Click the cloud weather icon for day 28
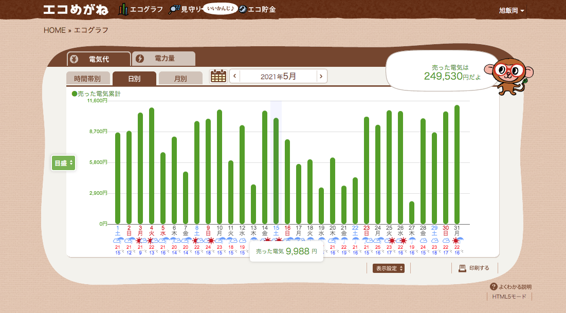The width and height of the screenshot is (566, 313). (x=423, y=241)
